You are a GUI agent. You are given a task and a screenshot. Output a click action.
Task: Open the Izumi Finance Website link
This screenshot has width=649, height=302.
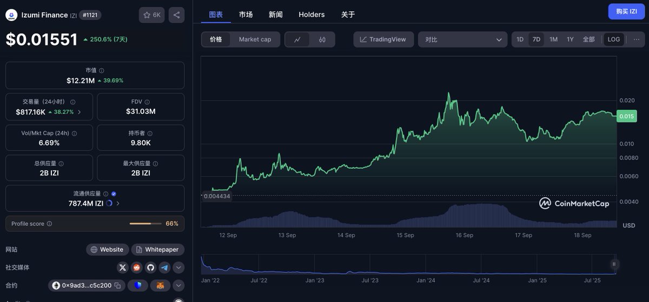click(x=107, y=250)
